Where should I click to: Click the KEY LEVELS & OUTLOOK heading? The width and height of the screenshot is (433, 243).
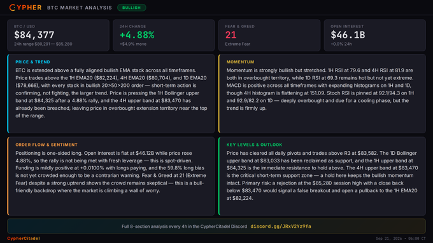[x=254, y=145]
